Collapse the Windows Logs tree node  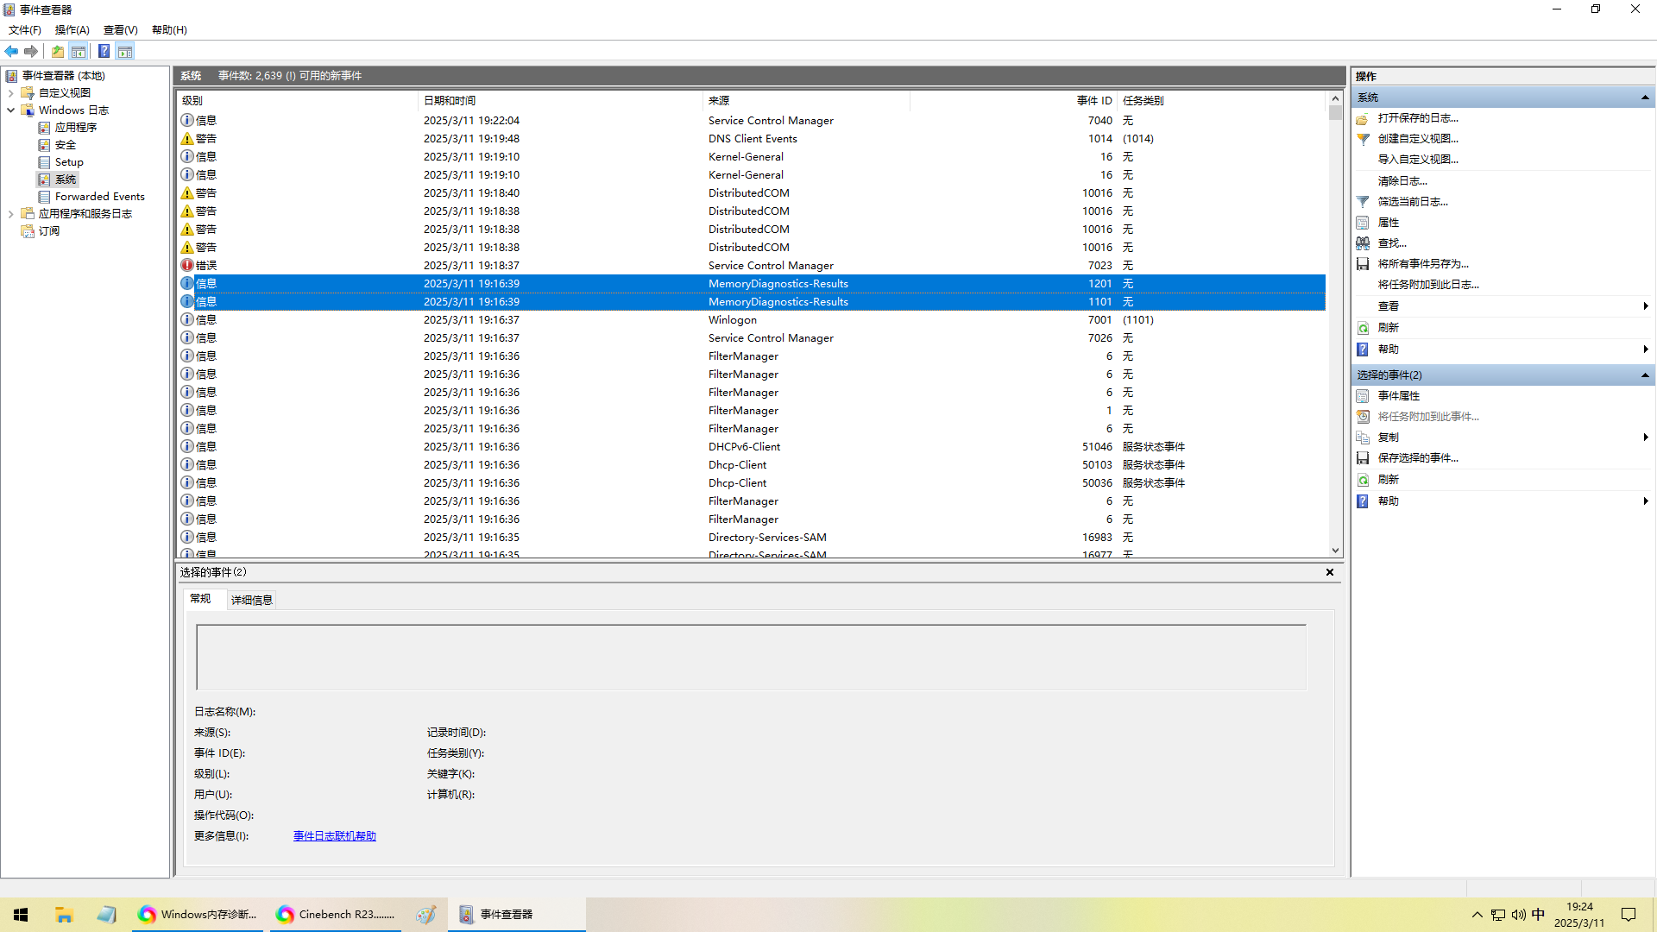[10, 110]
